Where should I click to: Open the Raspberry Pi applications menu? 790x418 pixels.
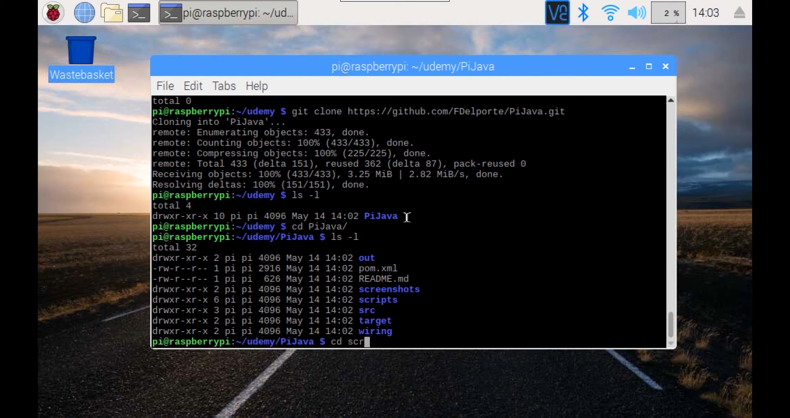click(x=53, y=12)
